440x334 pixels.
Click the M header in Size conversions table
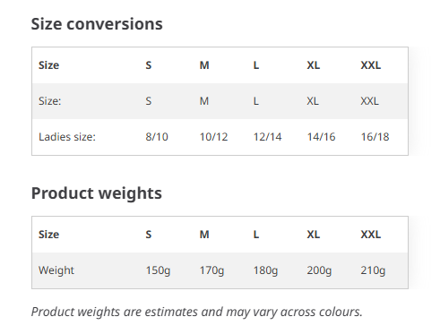click(204, 65)
